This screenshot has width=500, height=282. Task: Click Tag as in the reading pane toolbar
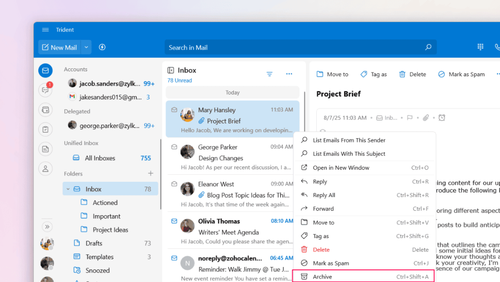tap(373, 74)
